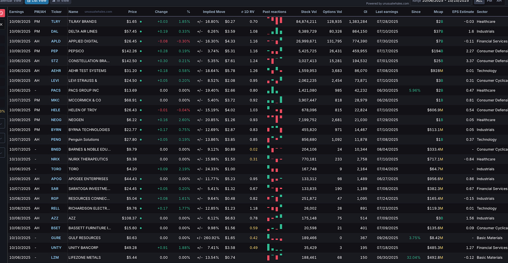Click the green dot beside NEOG price
The height and width of the screenshot is (263, 508).
click(141, 120)
